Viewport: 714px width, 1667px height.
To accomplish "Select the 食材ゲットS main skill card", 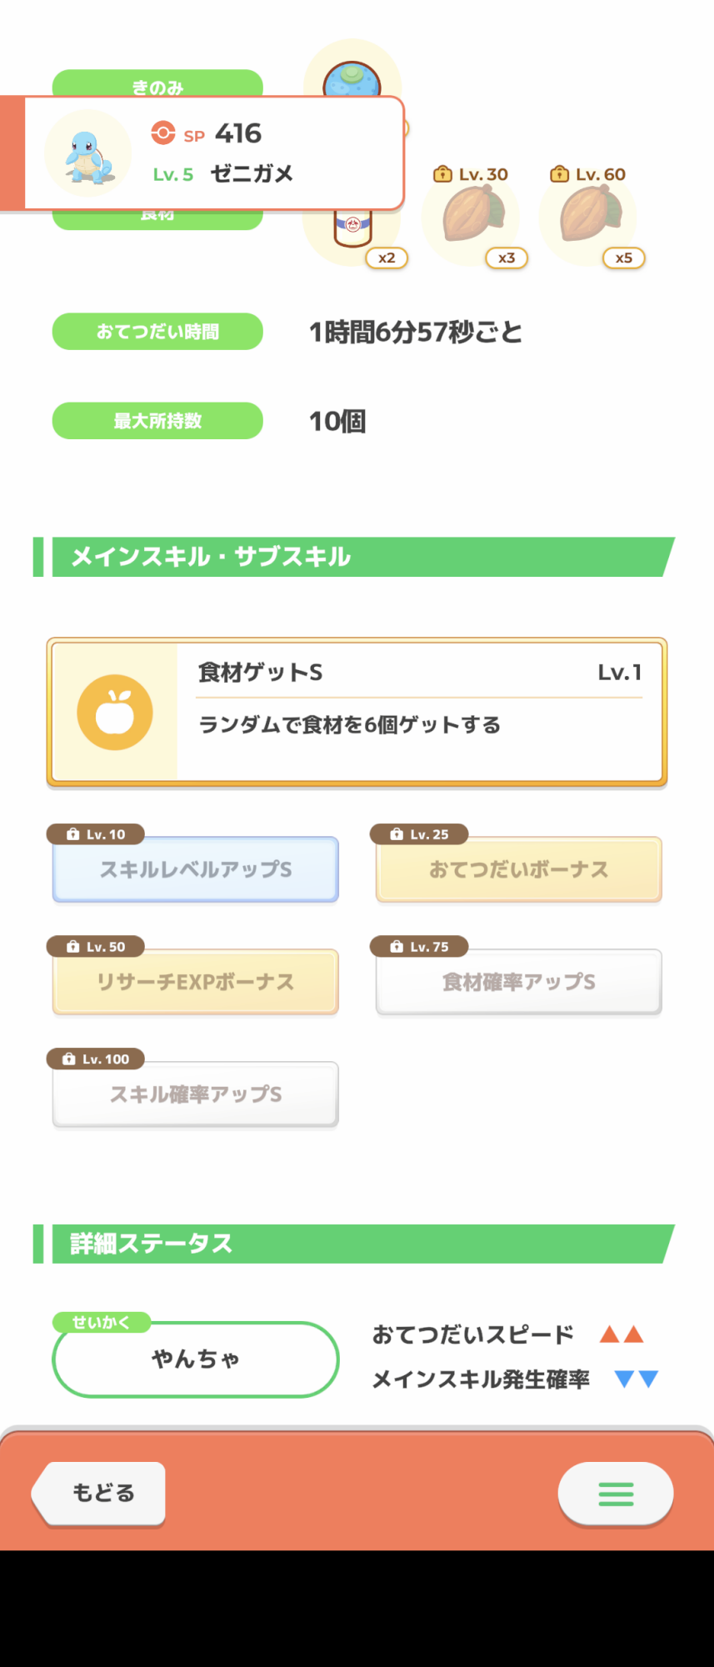I will (x=357, y=711).
